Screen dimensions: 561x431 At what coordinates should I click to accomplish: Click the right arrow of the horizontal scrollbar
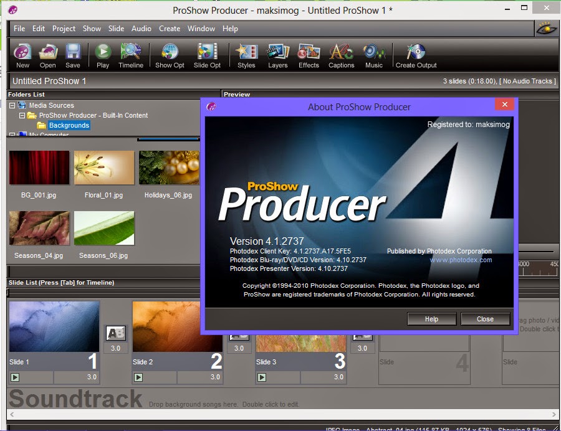point(554,415)
